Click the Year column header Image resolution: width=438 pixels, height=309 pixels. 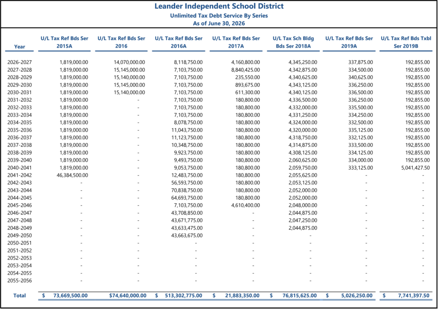click(x=20, y=47)
